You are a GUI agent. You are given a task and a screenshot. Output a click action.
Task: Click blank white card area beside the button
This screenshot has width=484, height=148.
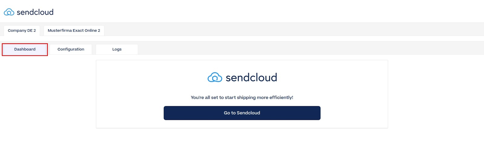tap(354, 113)
